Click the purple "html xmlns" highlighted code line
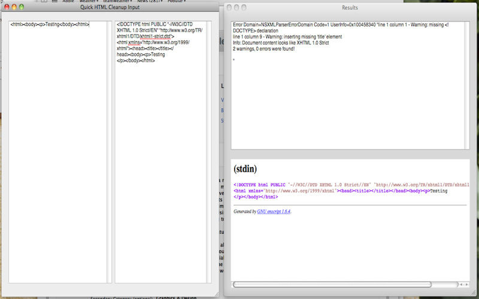Screen dimensions: 479x299 [x=340, y=191]
